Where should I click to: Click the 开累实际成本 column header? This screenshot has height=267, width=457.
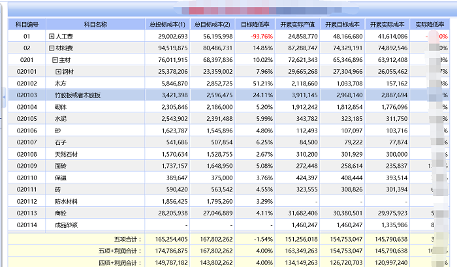387,25
